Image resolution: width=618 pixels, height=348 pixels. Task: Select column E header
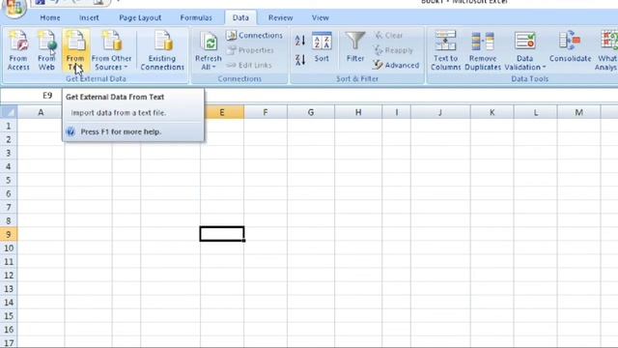(x=222, y=112)
